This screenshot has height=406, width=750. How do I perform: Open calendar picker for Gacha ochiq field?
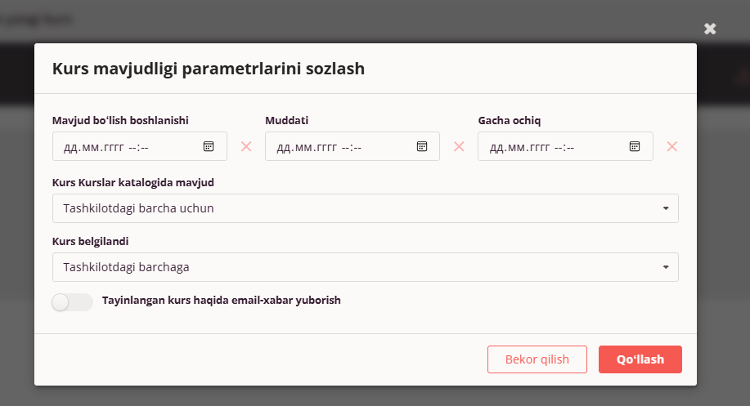pos(635,146)
